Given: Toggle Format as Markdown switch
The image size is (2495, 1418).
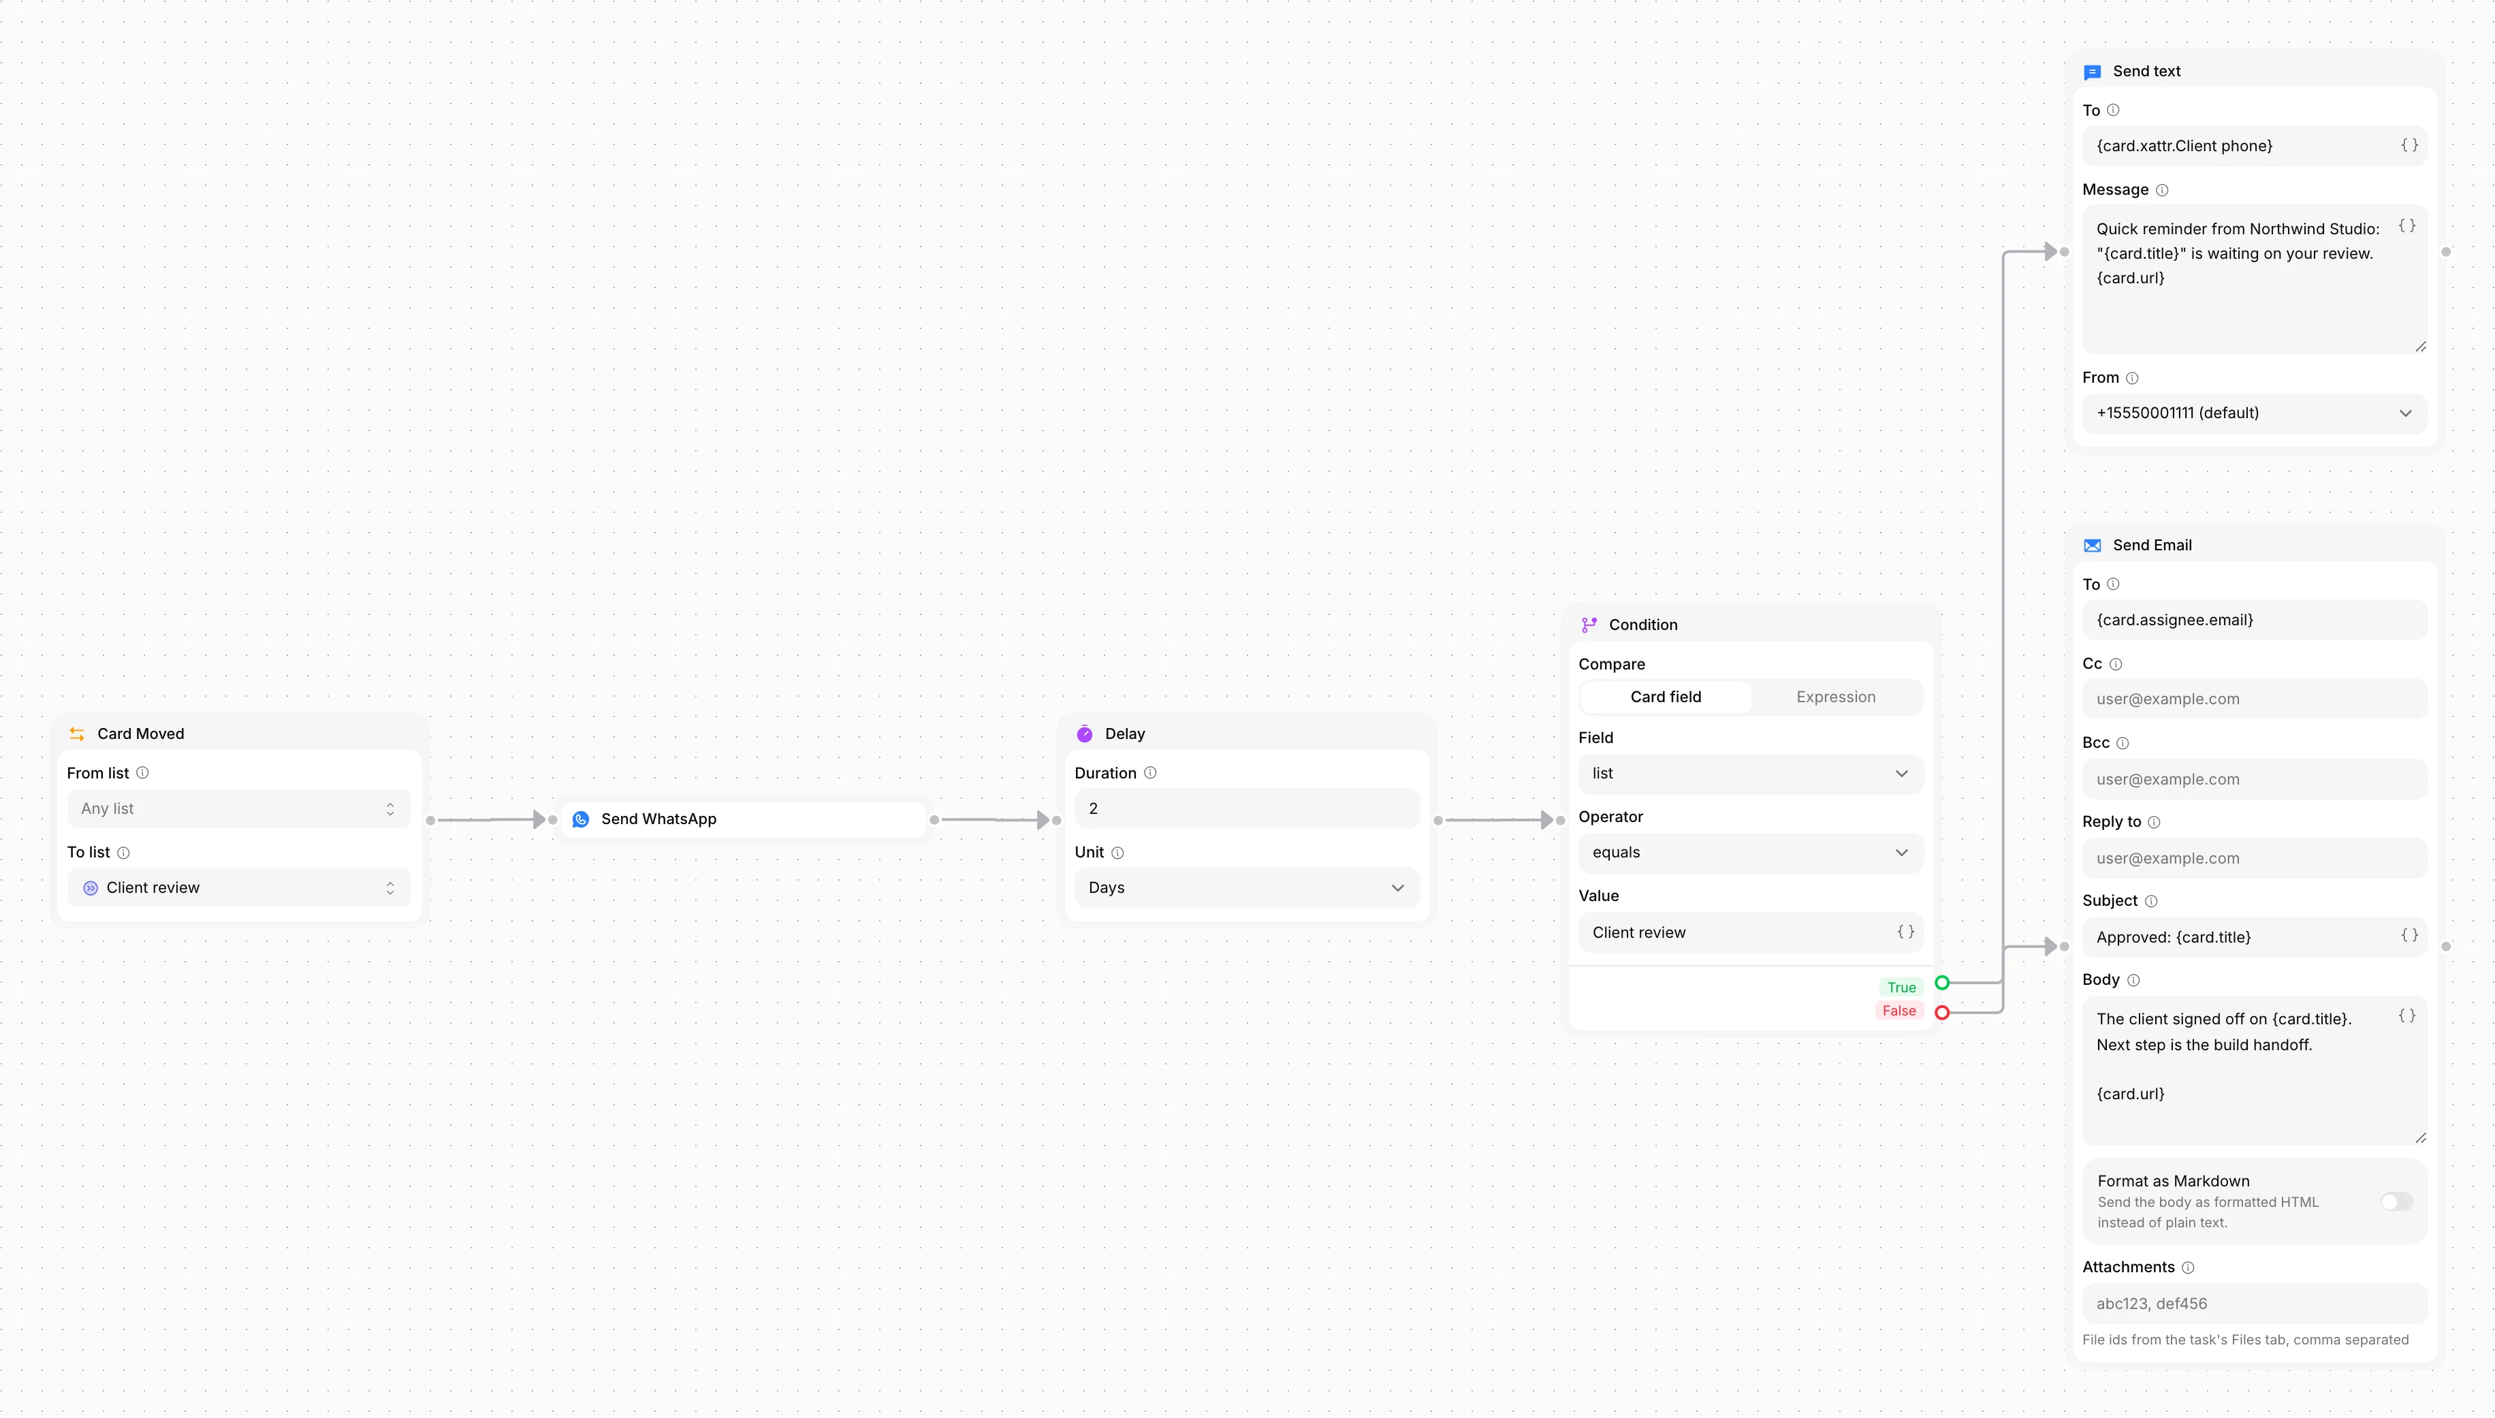Looking at the screenshot, I should tap(2396, 1201).
